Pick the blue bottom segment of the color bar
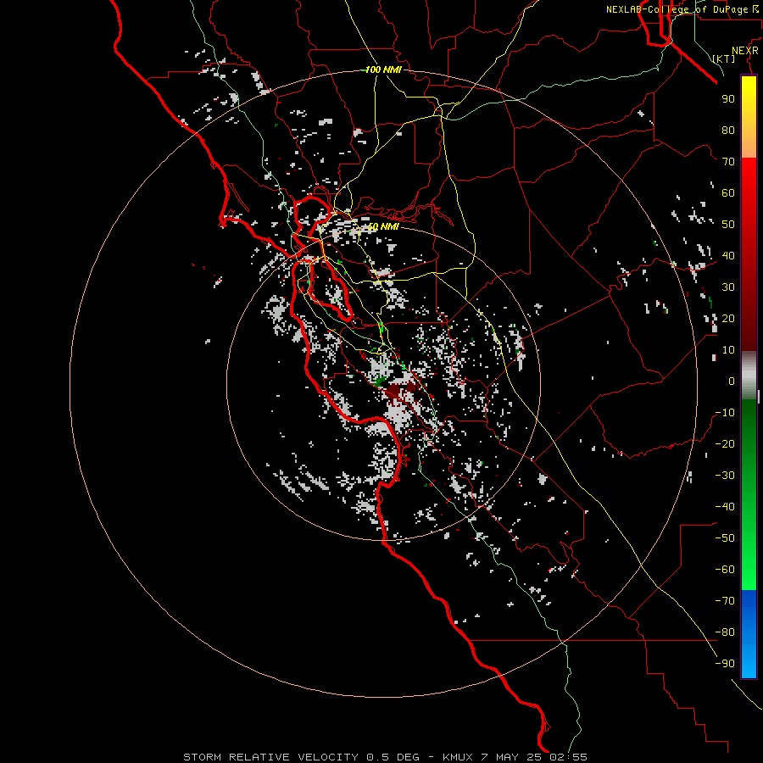The image size is (763, 763). (749, 633)
